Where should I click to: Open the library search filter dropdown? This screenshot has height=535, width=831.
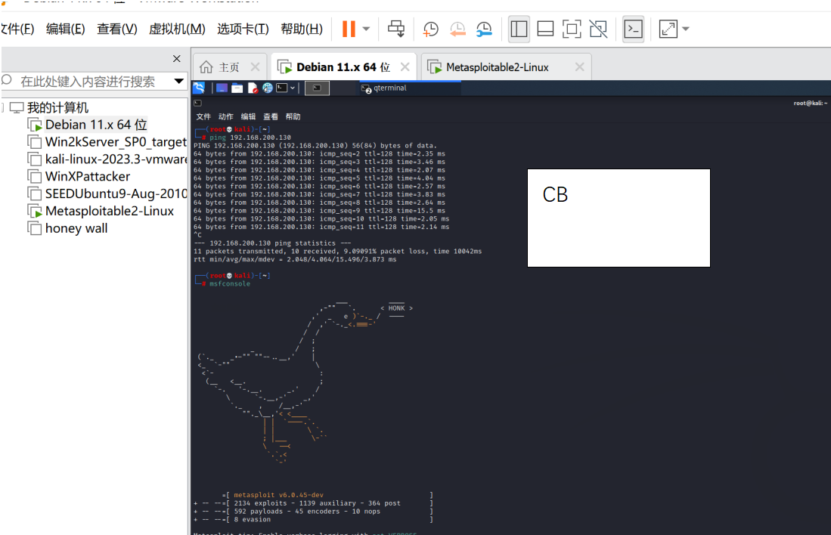click(179, 81)
